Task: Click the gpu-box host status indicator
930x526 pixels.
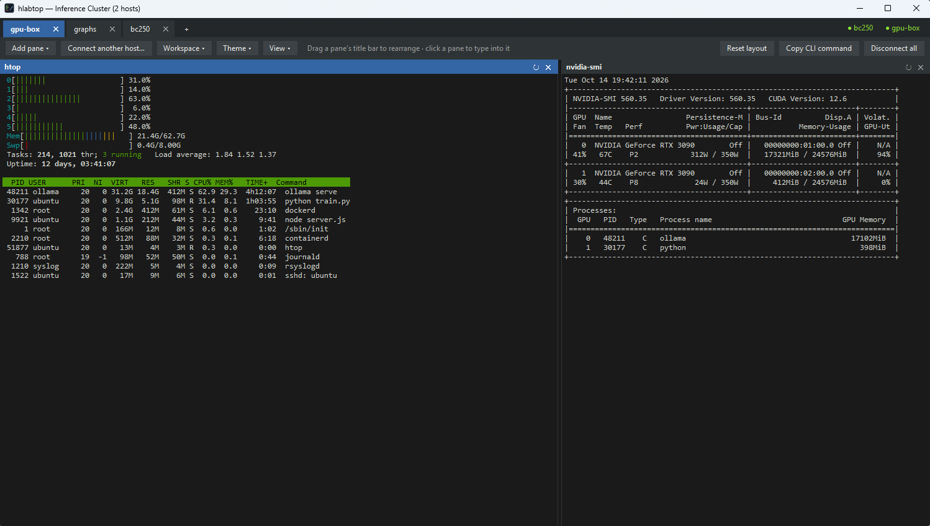Action: click(x=903, y=28)
